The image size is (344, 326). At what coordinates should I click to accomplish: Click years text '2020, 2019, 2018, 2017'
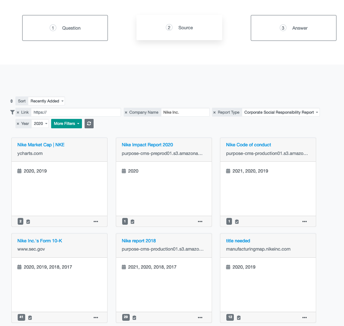tap(48, 267)
